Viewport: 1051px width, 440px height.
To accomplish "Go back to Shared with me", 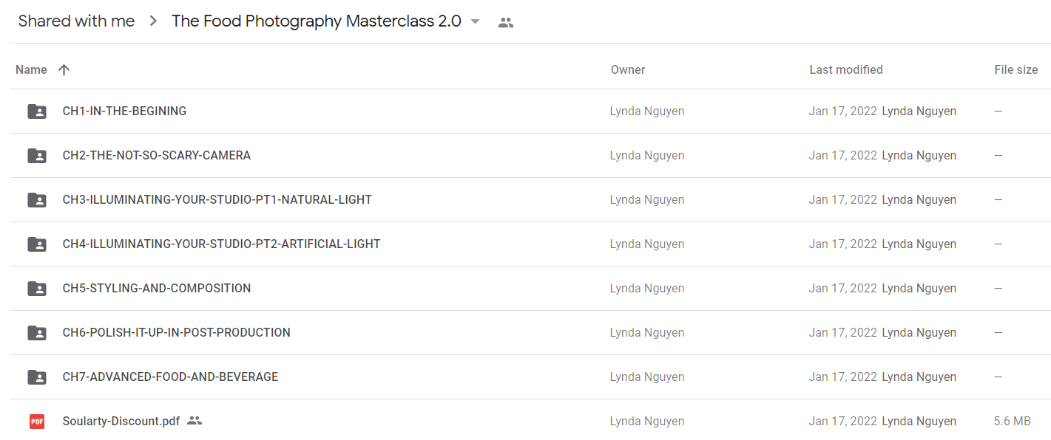I will point(76,21).
